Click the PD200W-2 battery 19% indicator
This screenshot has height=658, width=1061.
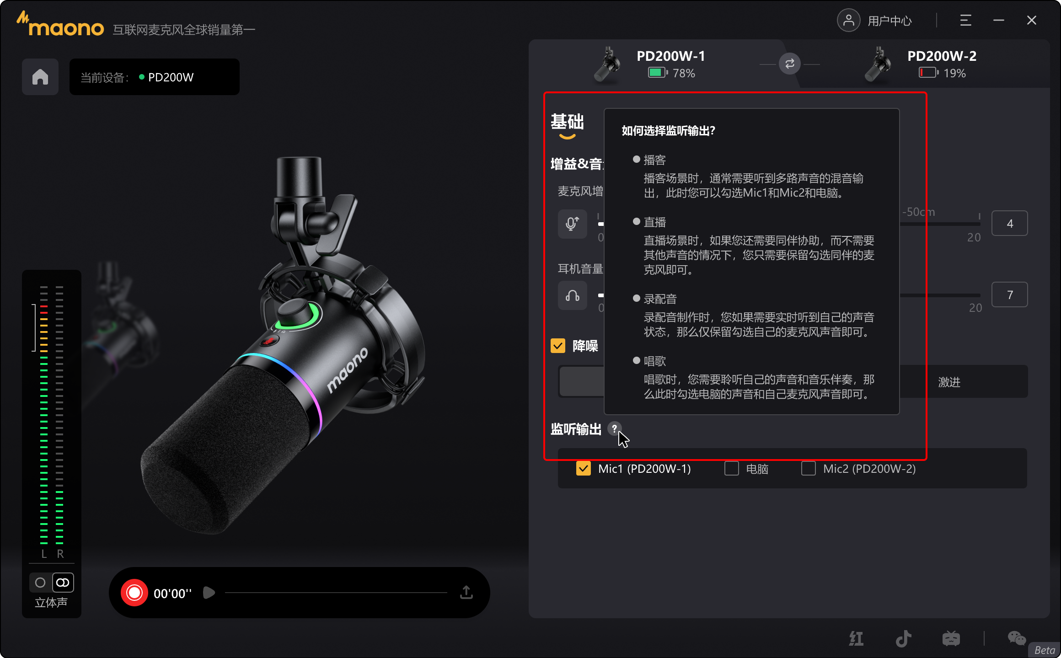(942, 73)
